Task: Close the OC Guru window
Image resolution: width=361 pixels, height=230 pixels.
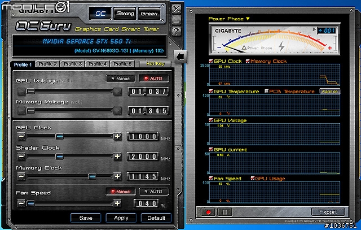Action: [177, 10]
